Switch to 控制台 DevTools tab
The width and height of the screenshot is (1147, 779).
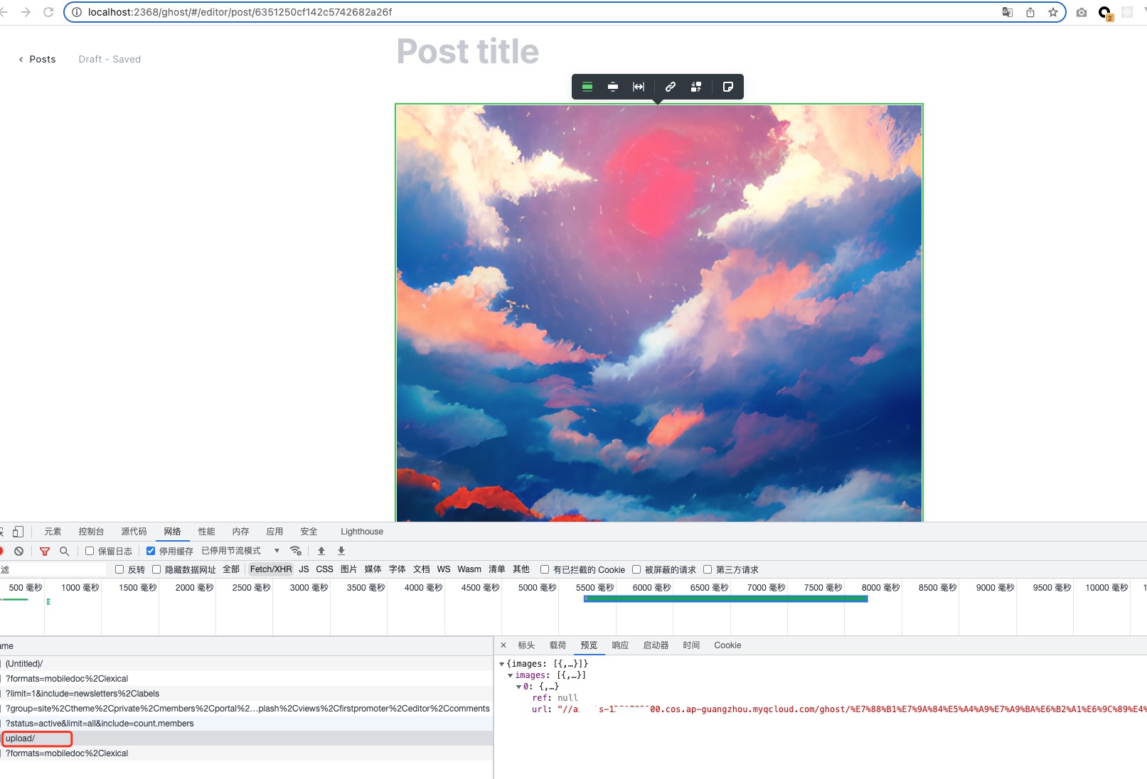91,532
